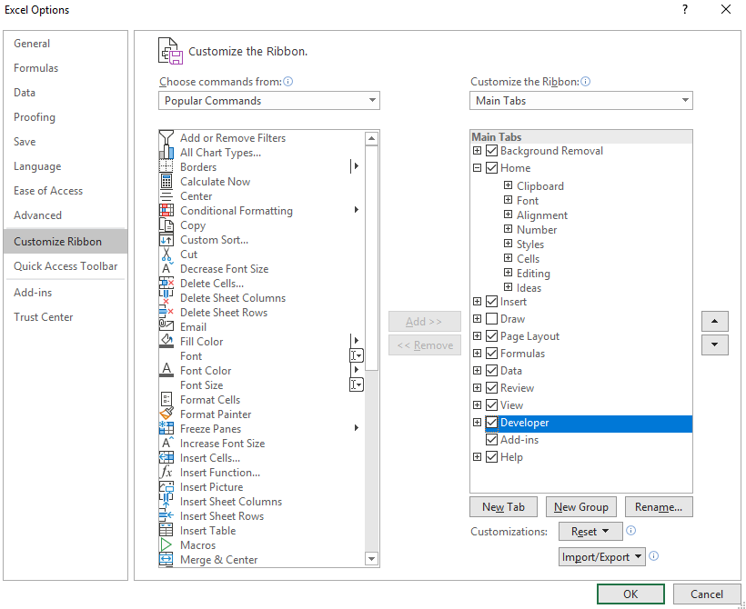
Task: Confirm with the OK button
Action: 630,594
